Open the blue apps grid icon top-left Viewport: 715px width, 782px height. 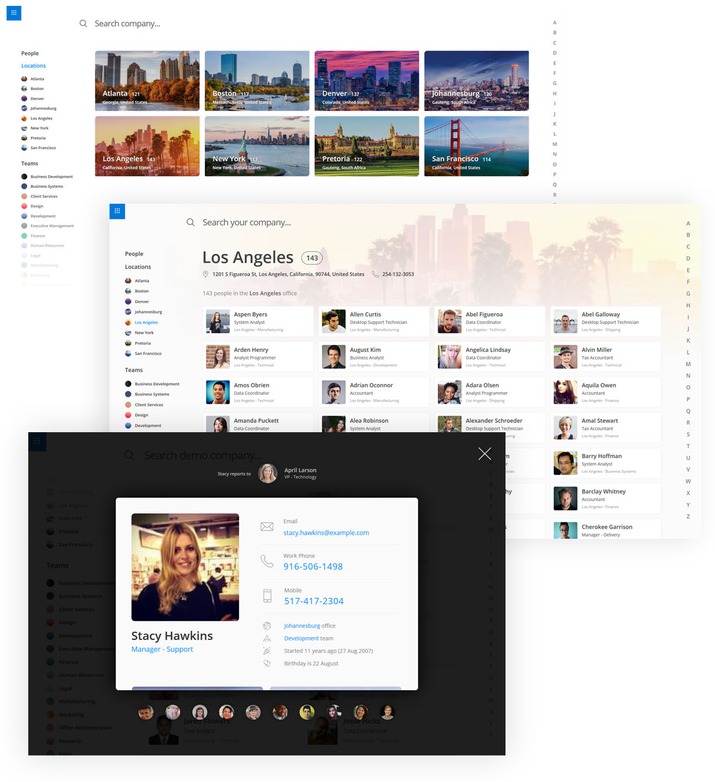click(x=14, y=12)
